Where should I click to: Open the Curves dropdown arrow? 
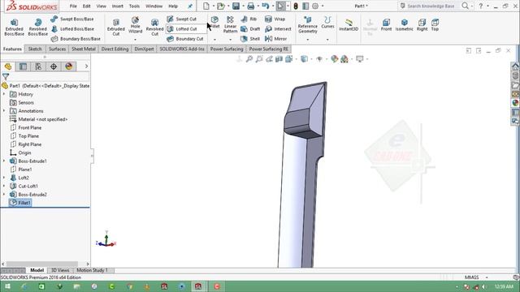tap(327, 40)
